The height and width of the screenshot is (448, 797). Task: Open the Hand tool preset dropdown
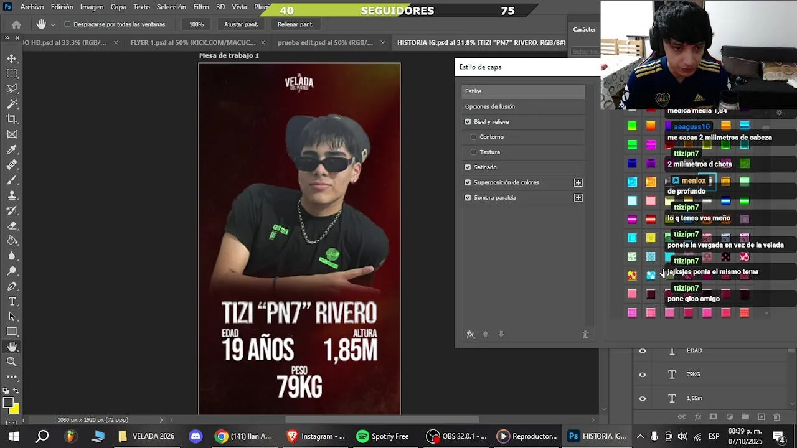[x=52, y=24]
